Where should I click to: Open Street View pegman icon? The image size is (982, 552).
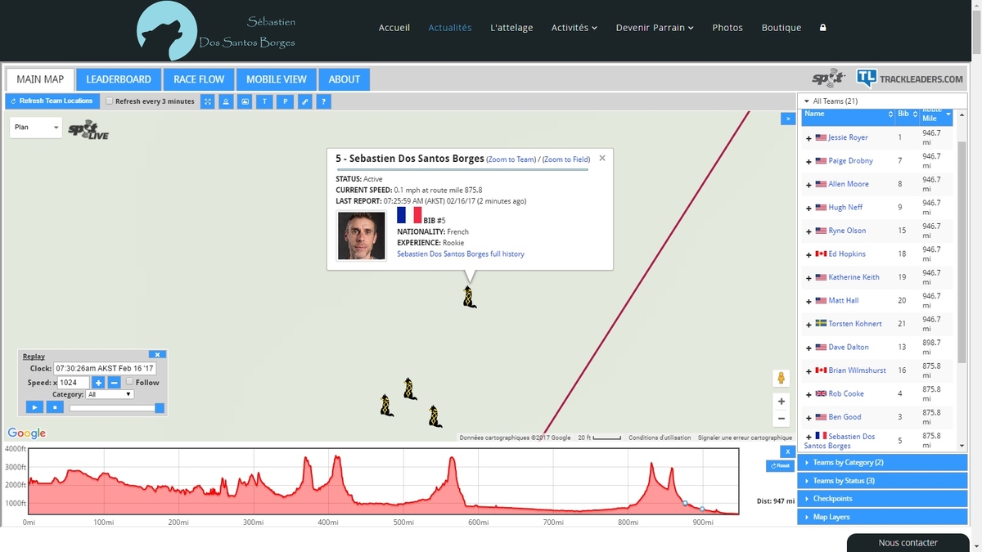782,378
